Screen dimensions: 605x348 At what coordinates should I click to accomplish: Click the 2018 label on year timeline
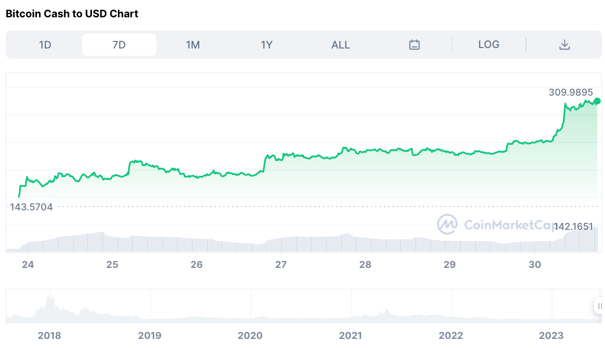coord(50,335)
